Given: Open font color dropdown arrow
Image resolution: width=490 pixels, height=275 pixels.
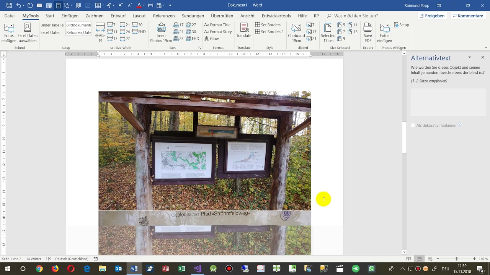Looking at the screenshot, I should click(x=144, y=5).
